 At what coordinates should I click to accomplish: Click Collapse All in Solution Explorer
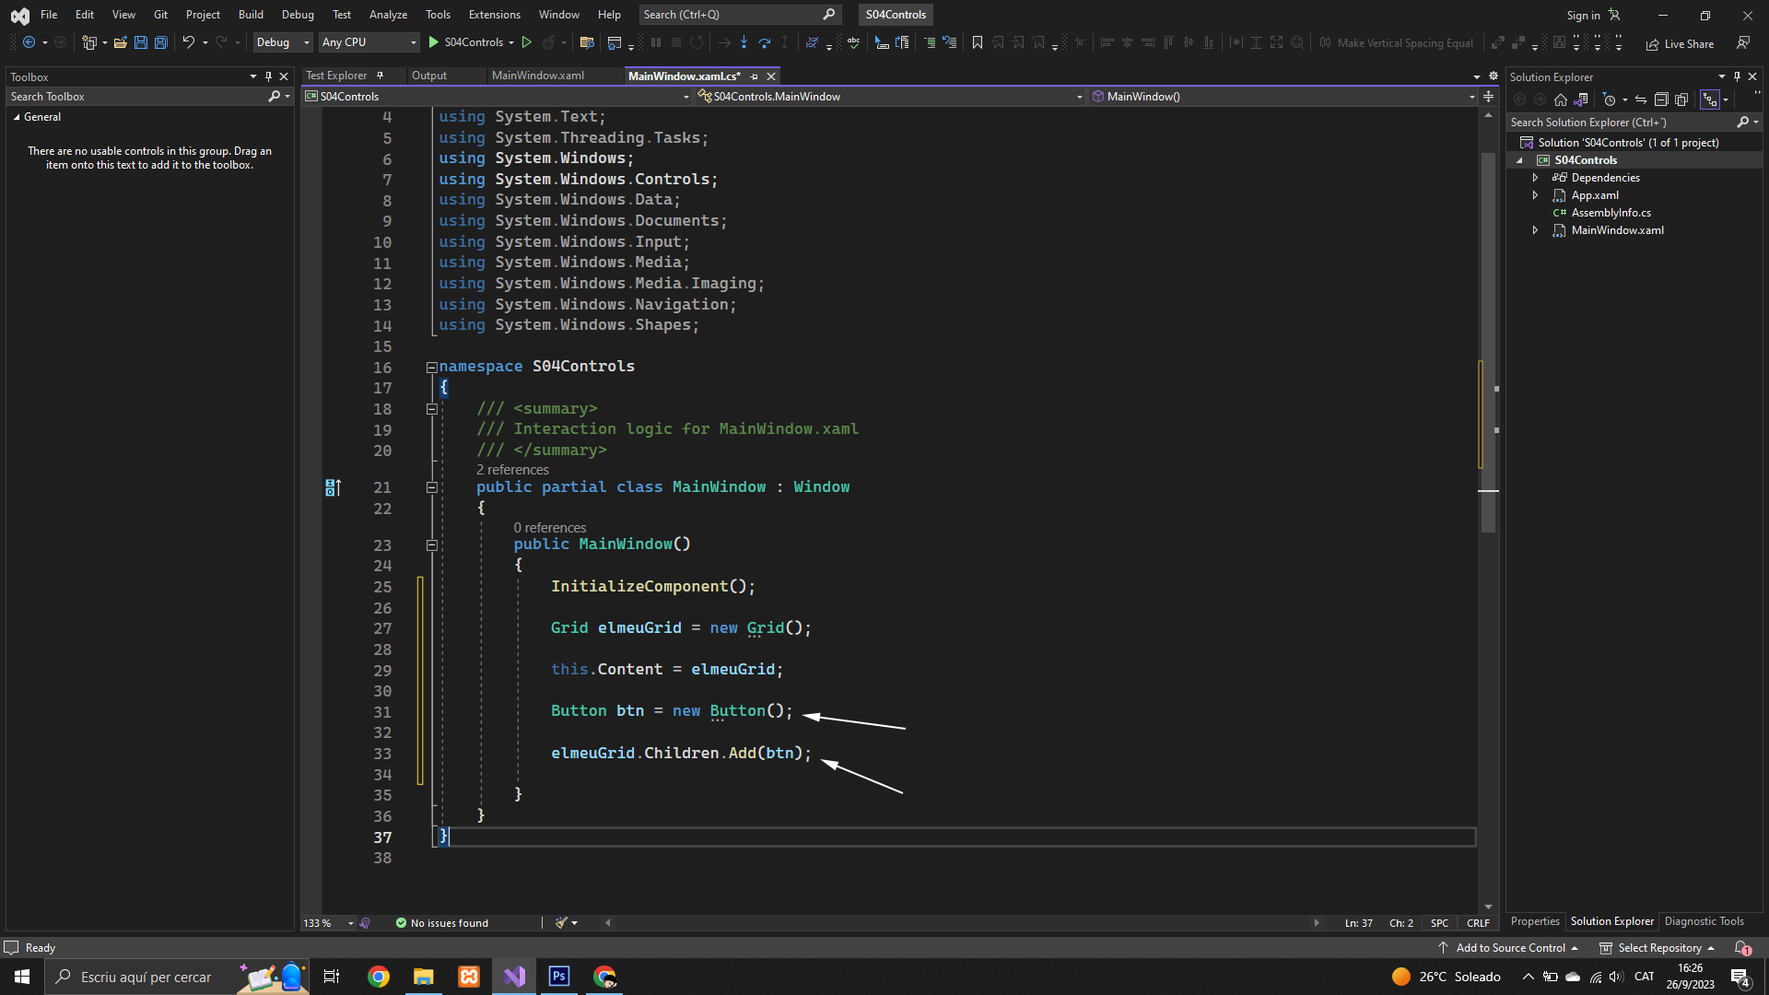1660,99
